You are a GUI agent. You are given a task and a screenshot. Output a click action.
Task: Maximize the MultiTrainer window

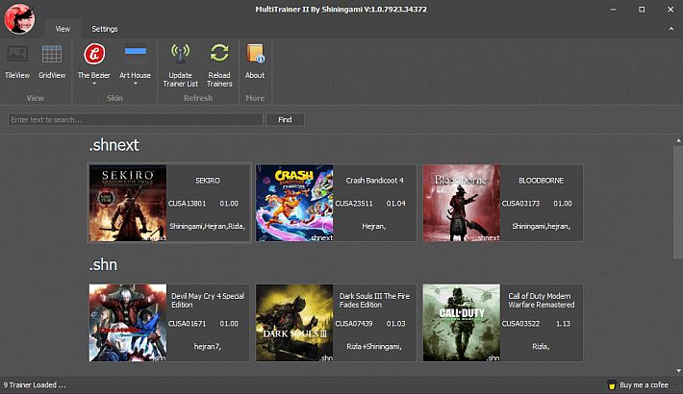point(642,10)
